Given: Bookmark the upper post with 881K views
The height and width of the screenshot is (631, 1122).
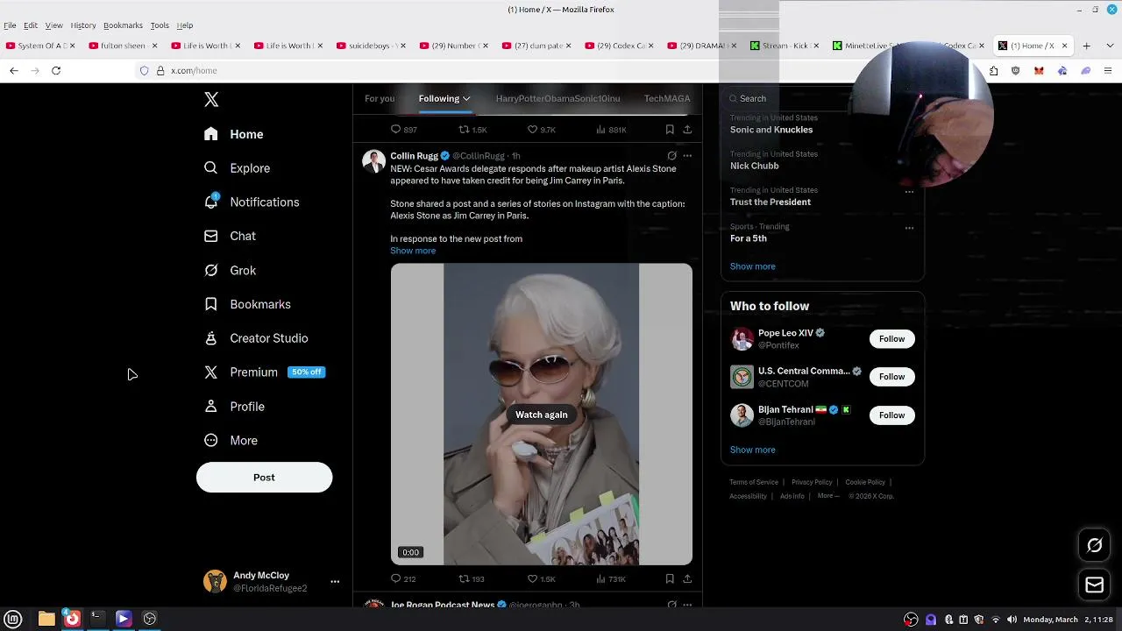Looking at the screenshot, I should pos(670,130).
